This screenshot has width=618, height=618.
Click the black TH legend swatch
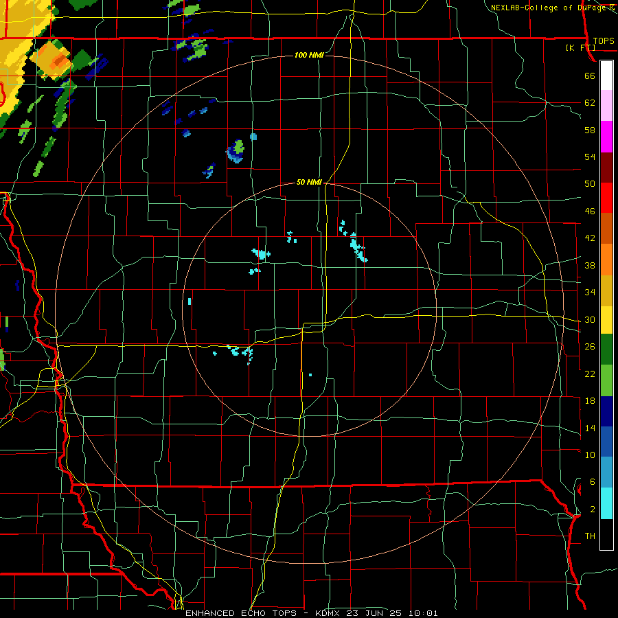click(606, 534)
